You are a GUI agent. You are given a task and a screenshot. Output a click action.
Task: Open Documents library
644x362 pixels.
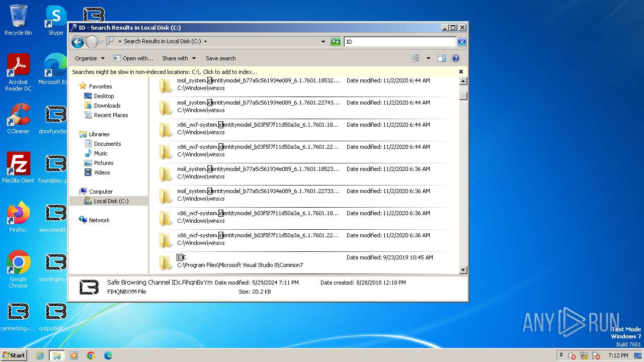pyautogui.click(x=107, y=144)
